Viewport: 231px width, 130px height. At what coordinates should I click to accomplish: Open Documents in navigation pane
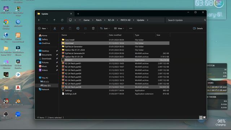(45, 55)
